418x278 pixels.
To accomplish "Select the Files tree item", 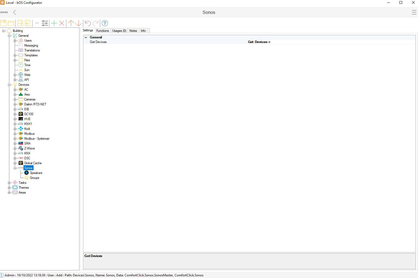I will pyautogui.click(x=27, y=60).
